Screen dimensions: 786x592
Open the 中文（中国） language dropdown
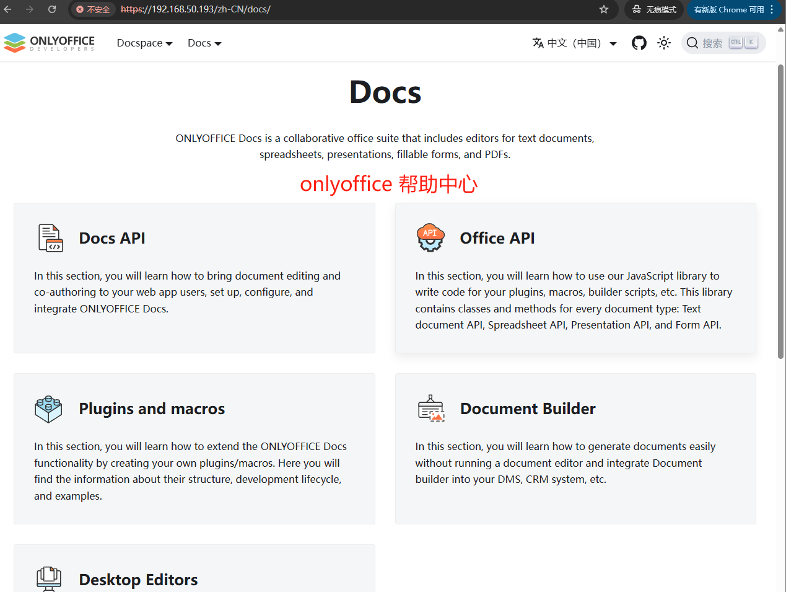[574, 43]
